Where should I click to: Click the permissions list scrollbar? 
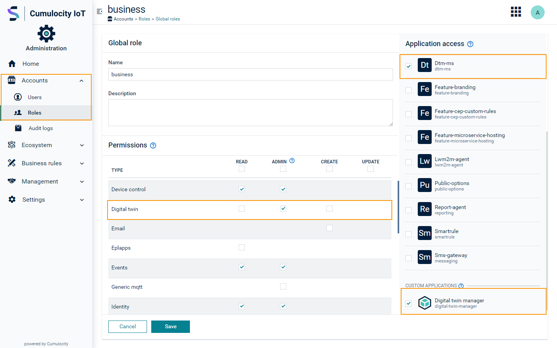398,207
